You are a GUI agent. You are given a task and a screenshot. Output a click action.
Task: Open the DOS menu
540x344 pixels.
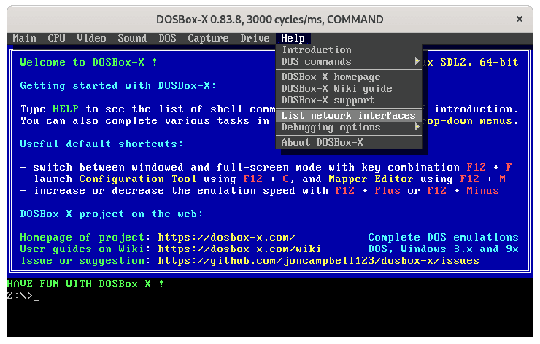(167, 38)
